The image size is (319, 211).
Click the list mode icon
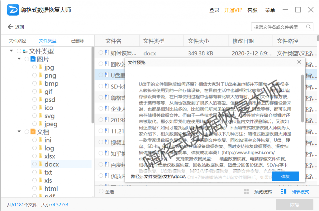tap(283, 191)
